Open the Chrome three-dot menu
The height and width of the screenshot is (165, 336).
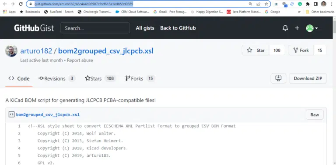(332, 4)
